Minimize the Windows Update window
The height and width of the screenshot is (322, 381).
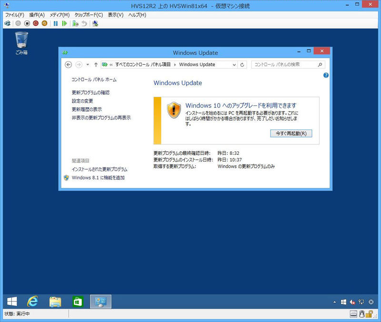click(x=299, y=51)
